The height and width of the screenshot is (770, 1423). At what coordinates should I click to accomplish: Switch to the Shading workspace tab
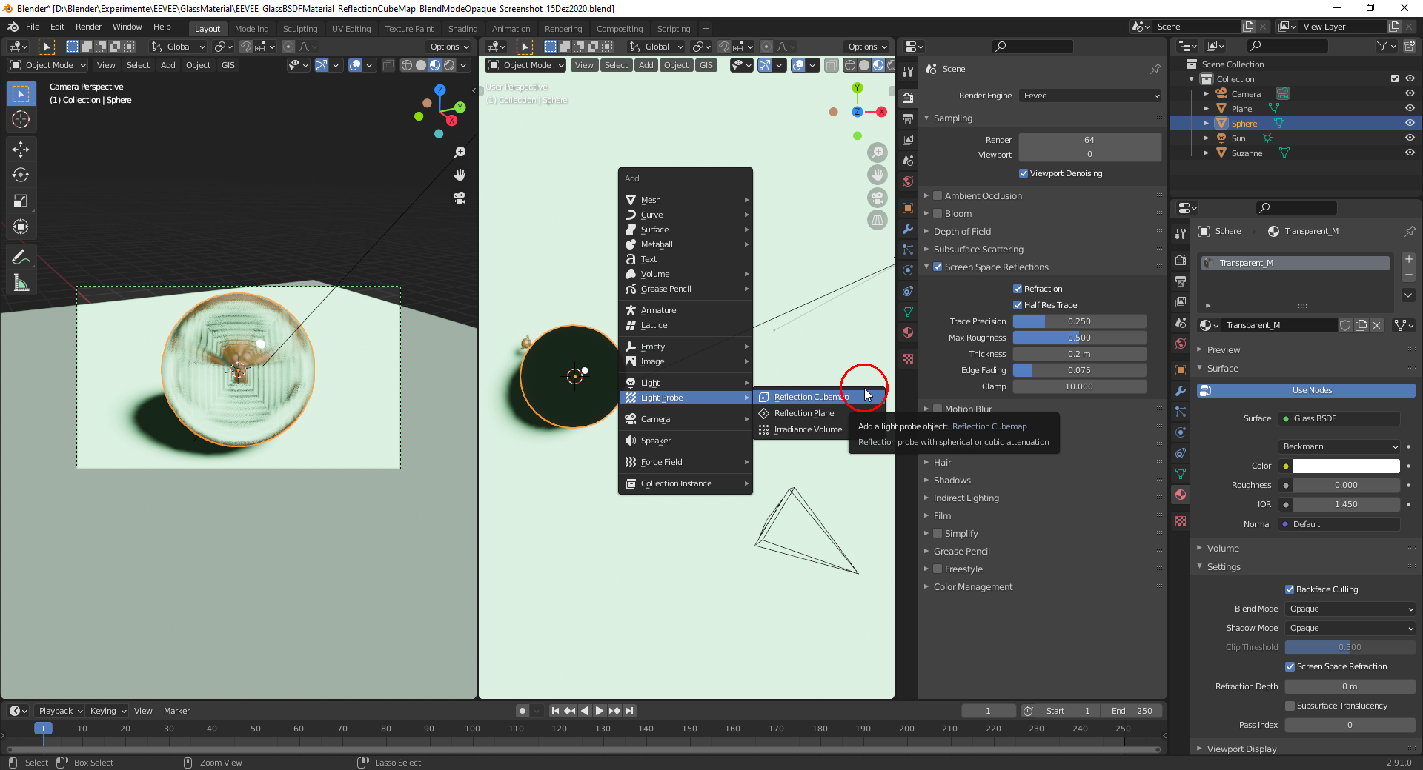click(x=462, y=29)
